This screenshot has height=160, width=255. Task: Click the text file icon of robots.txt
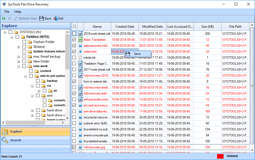(80, 58)
